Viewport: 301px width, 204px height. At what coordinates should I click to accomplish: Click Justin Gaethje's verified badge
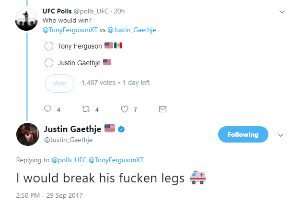(122, 129)
